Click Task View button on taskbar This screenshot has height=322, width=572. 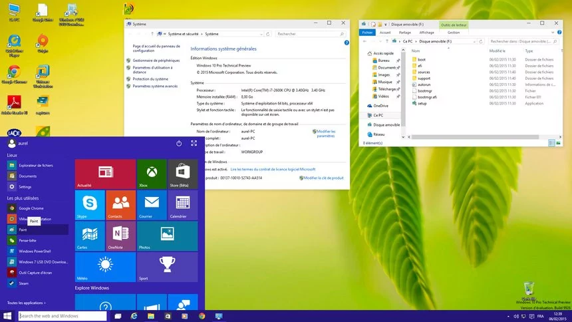click(118, 316)
